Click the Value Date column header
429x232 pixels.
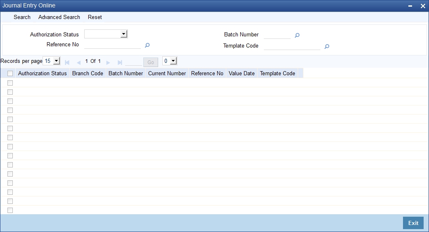pos(242,74)
